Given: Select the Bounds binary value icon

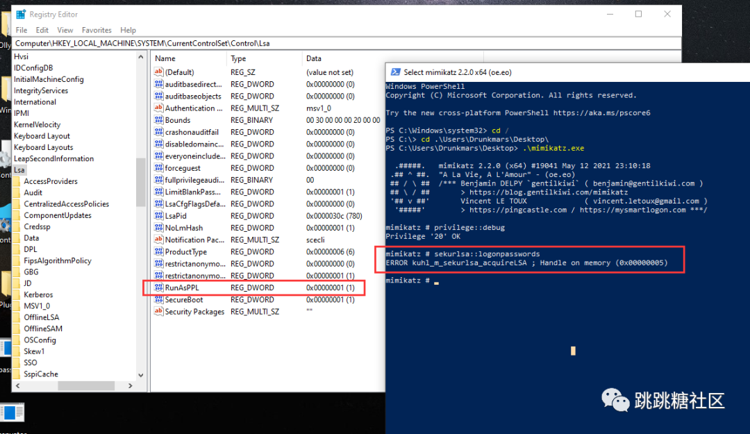Looking at the screenshot, I should pyautogui.click(x=158, y=119).
